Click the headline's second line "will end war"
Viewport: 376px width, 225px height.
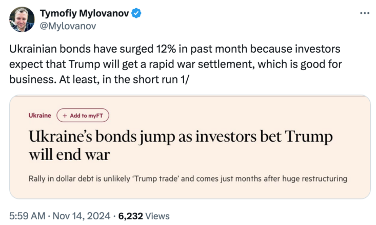[69, 155]
